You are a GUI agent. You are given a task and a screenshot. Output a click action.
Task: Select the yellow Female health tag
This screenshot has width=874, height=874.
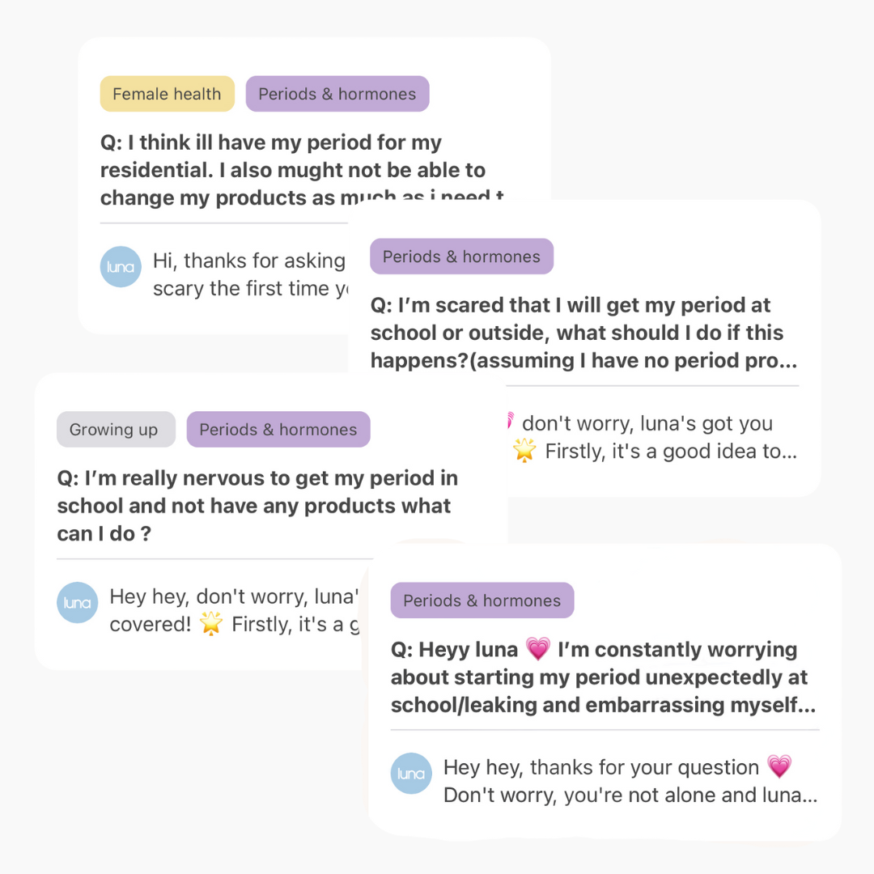click(168, 94)
